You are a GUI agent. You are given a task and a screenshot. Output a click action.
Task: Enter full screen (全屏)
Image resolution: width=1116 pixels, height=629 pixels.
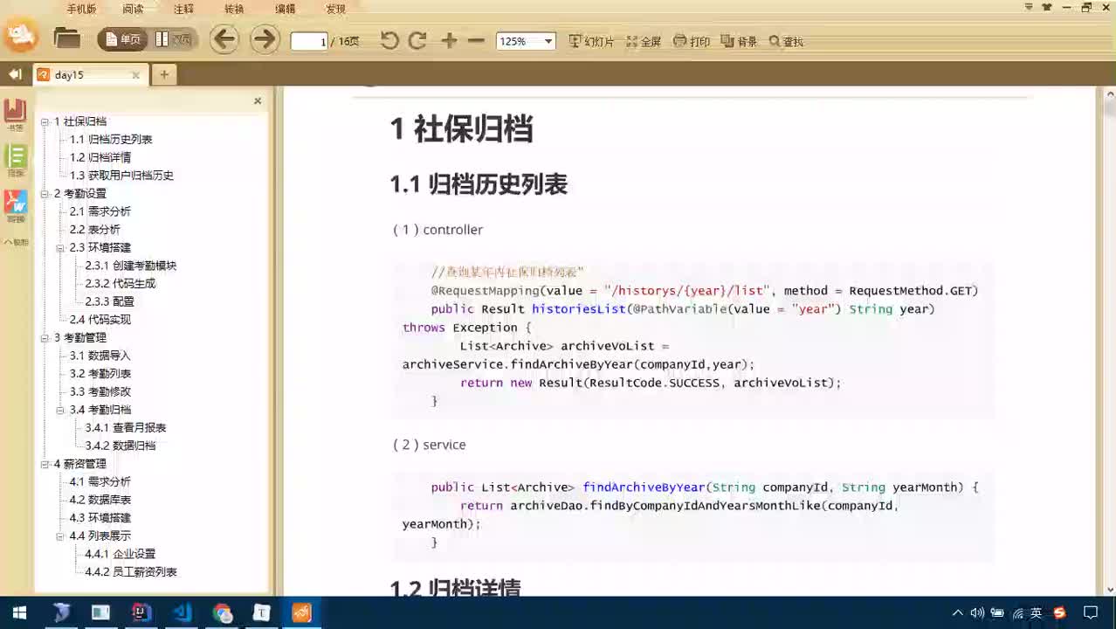click(644, 41)
